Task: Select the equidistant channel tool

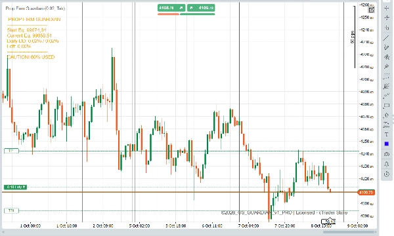Action: pos(387,96)
